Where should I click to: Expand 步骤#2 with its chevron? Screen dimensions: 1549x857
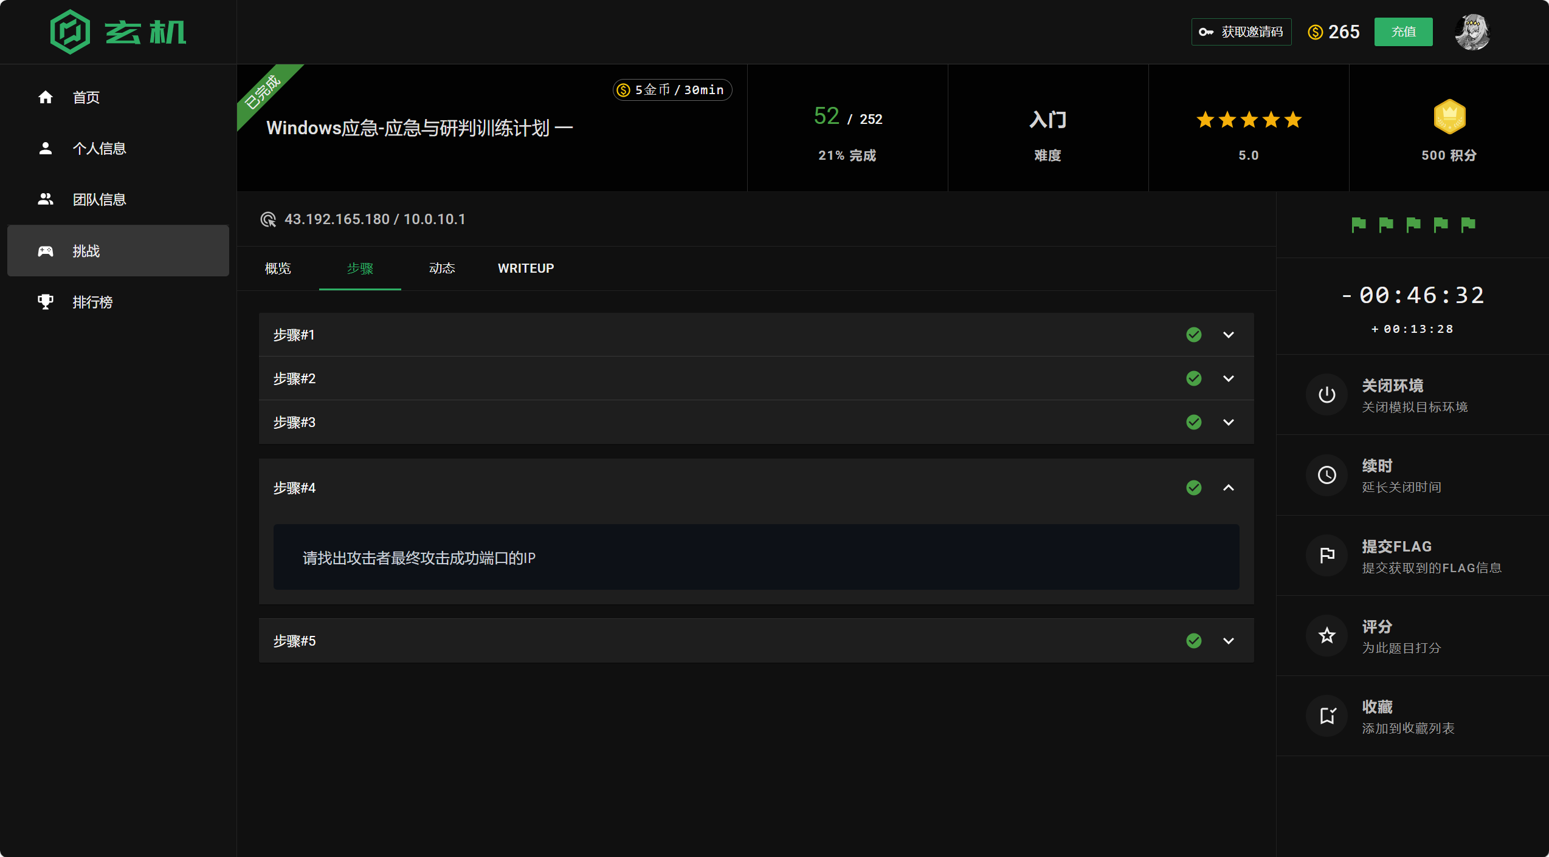[x=1228, y=378]
